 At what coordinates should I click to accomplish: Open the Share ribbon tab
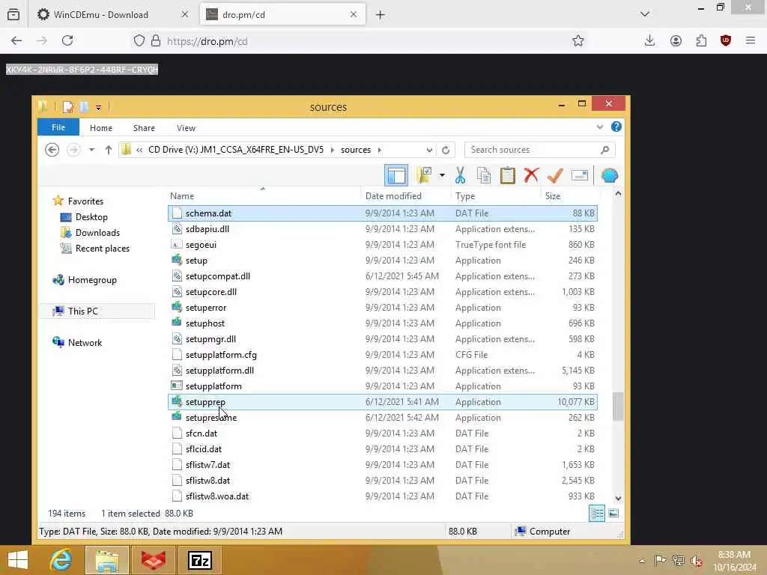(x=144, y=127)
